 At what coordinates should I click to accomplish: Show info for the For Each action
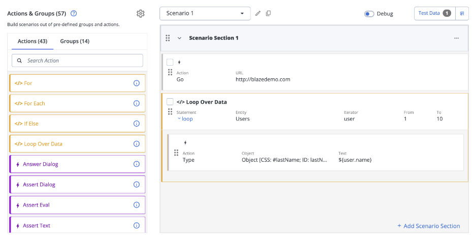(136, 103)
